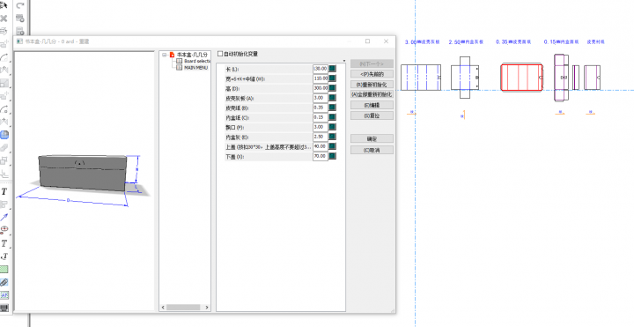The width and height of the screenshot is (634, 327).
Task: Click the <(P)先前的 button
Action: [x=372, y=74]
